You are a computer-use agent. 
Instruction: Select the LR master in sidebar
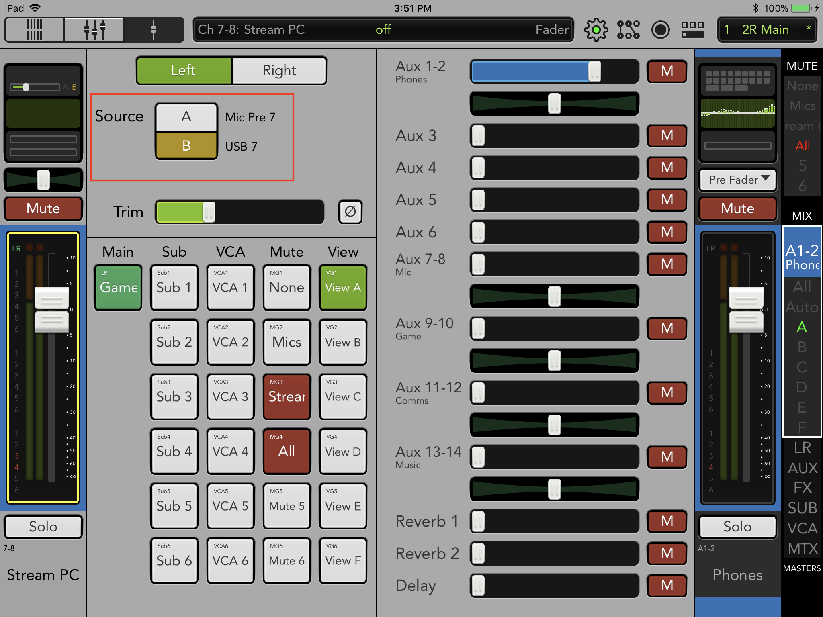pos(802,448)
